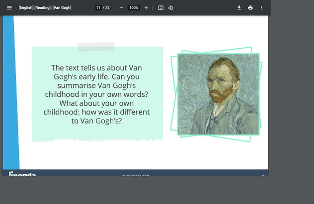Screen dimensions: 314x204
Task: Download the Van Gogh PDF
Action: [x=239, y=8]
